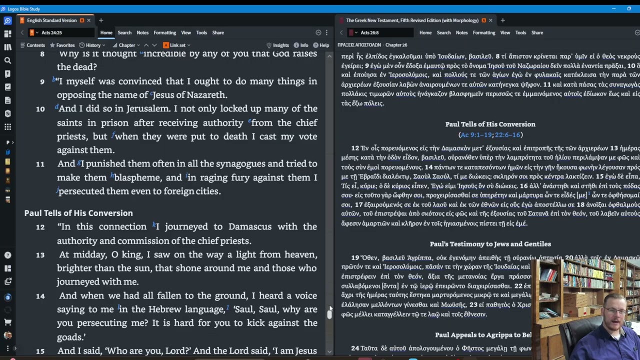Open Greek NT resource picker dropdown arrow
Image resolution: width=640 pixels, height=360 pixels.
(356, 32)
